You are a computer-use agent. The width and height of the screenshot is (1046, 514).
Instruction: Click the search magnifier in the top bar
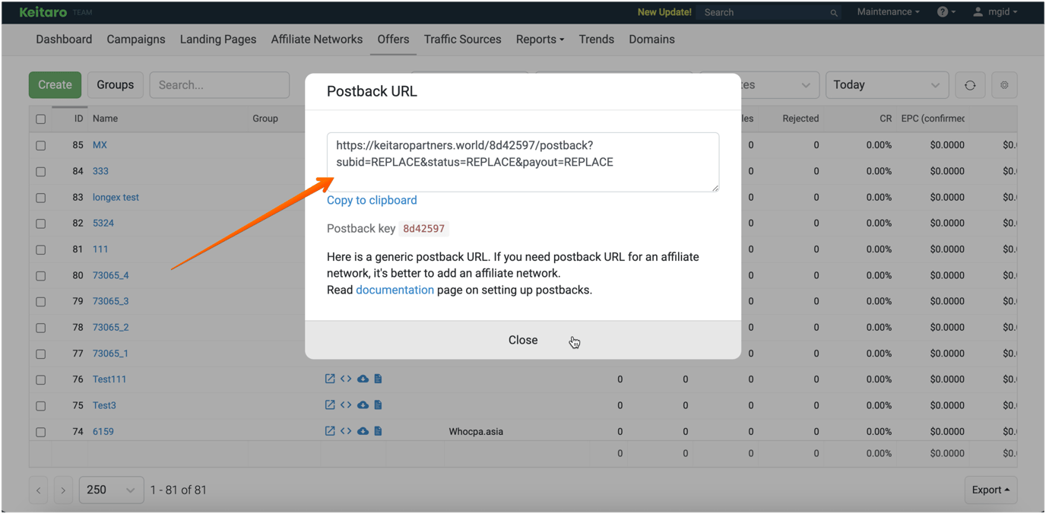click(x=833, y=12)
